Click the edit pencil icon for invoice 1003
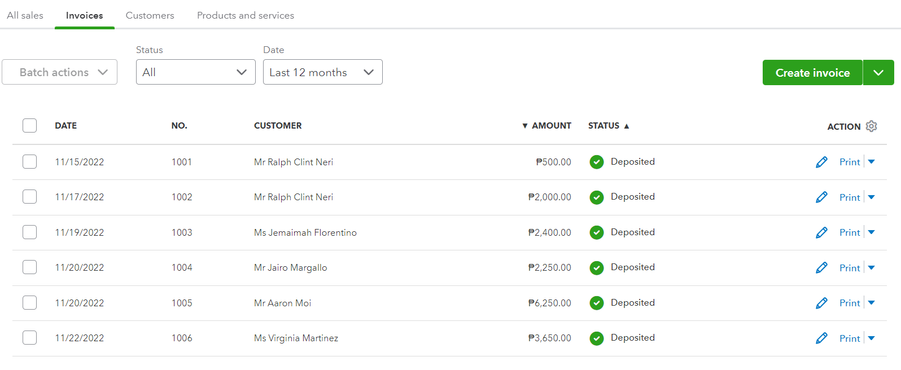 click(821, 232)
